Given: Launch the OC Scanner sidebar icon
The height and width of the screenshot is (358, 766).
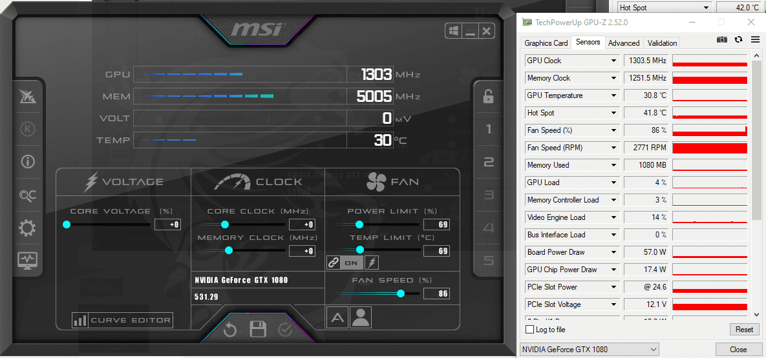Looking at the screenshot, I should tap(27, 195).
